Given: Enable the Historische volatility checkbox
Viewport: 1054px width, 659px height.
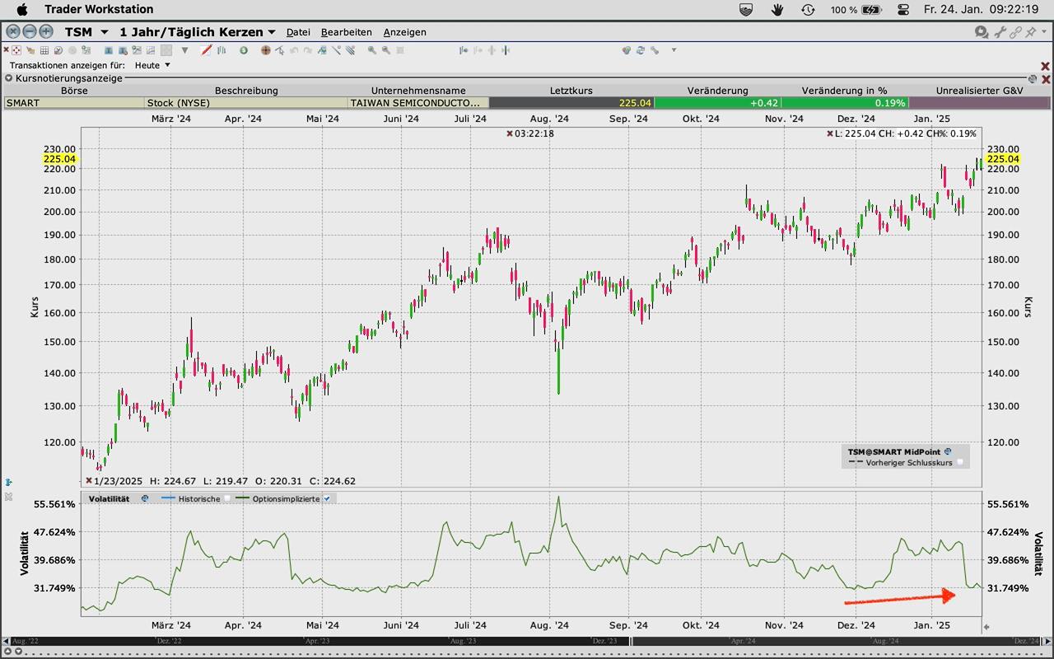Looking at the screenshot, I should pyautogui.click(x=227, y=498).
